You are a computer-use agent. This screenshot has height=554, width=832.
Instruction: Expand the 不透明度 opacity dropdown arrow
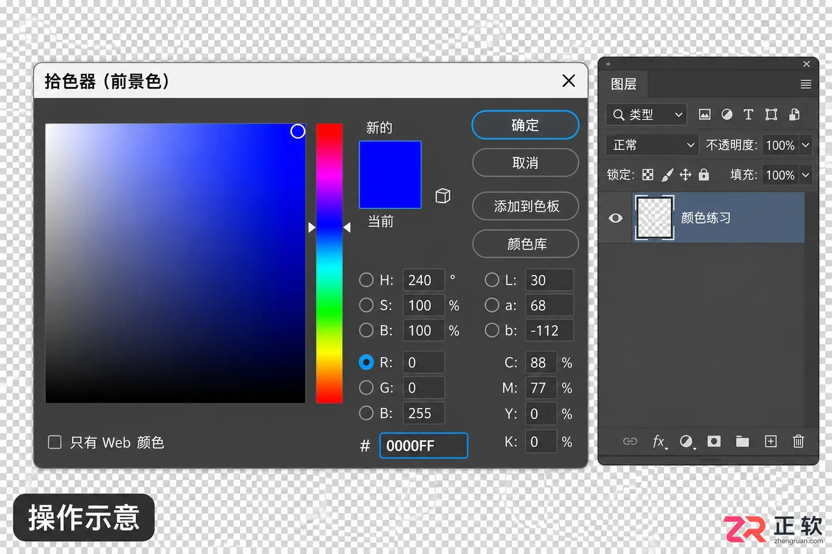click(805, 145)
